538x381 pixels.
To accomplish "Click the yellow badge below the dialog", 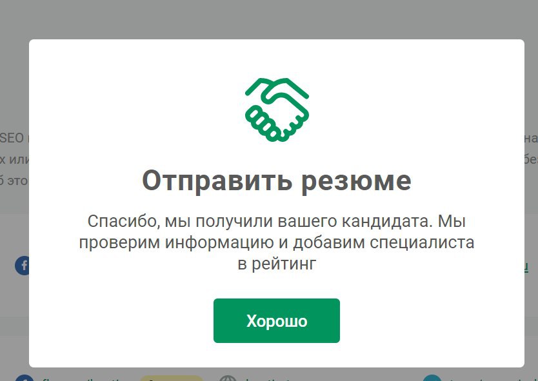I will pos(172,378).
